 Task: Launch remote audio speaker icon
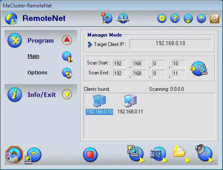click(204, 154)
